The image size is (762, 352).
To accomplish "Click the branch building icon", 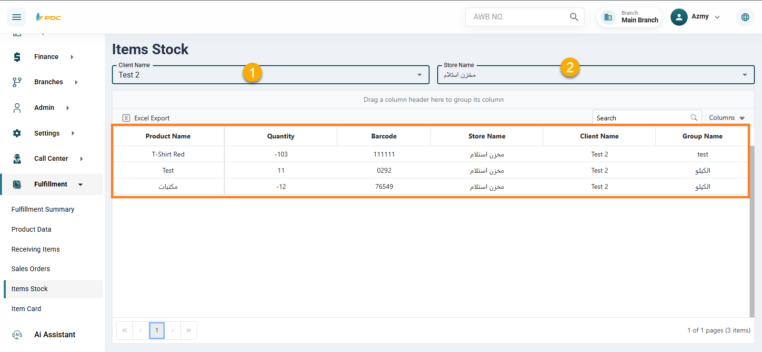I will [608, 17].
